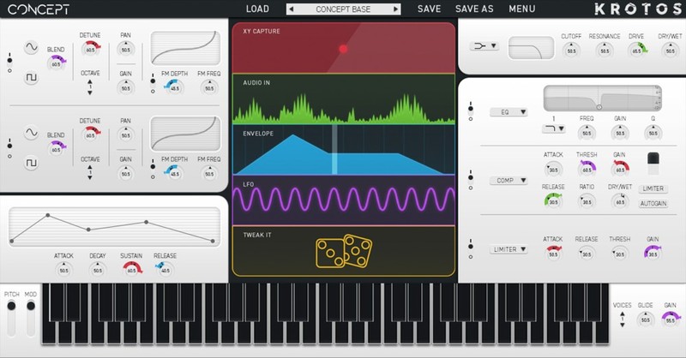This screenshot has width=686, height=358.
Task: Click SAVE AS in the top bar
Action: pos(474,9)
